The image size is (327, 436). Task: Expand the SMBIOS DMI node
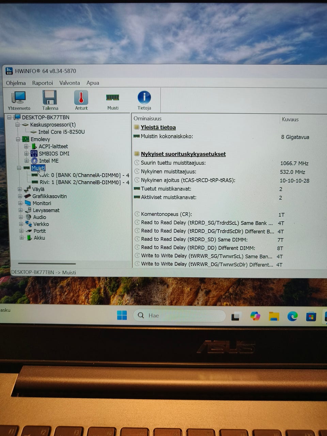[x=26, y=154]
